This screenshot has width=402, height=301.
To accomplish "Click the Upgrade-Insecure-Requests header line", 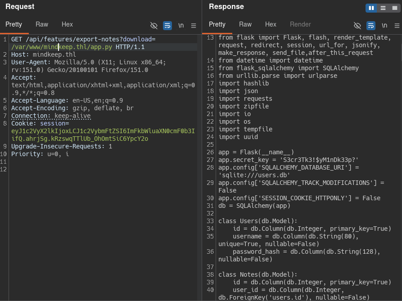I will click(62, 146).
